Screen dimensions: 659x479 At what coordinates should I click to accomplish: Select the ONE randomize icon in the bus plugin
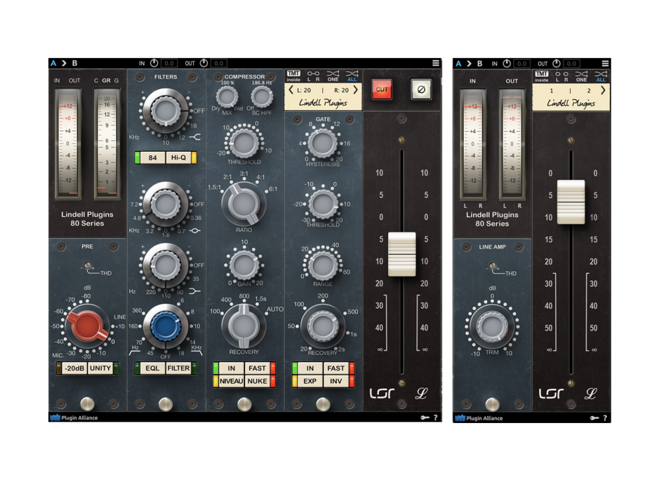coord(582,76)
